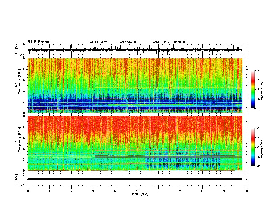Screen dimensions: 277x214
Task: Click the "station=OUI" header text
Action: point(129,42)
